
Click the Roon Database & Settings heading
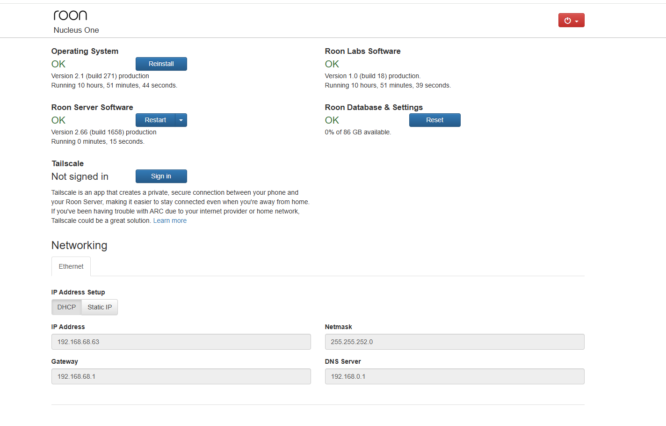[x=374, y=107]
